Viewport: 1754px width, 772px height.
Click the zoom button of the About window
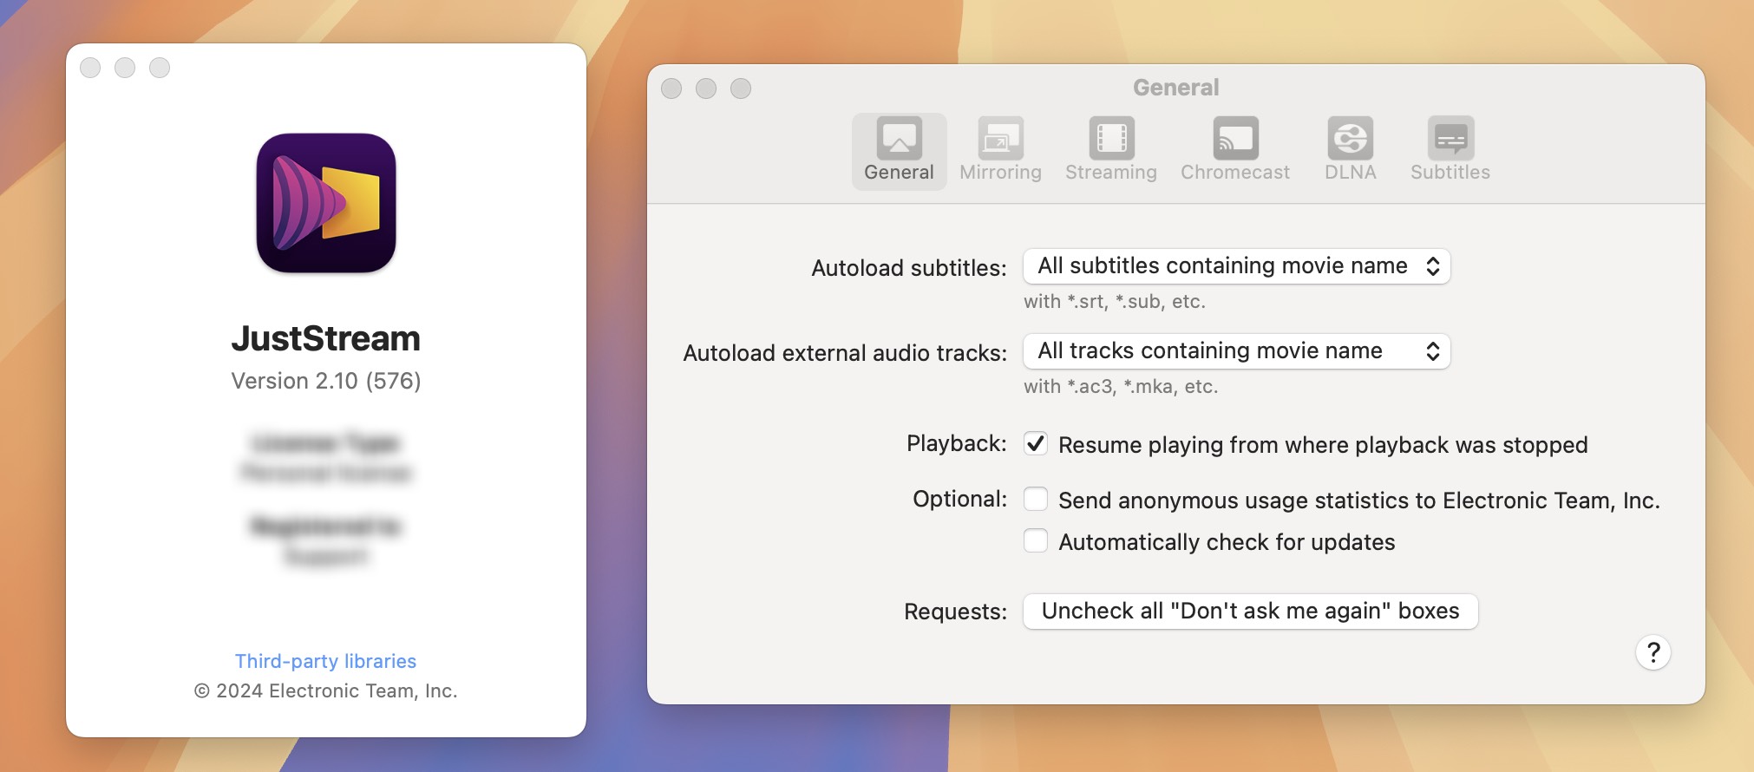point(160,68)
